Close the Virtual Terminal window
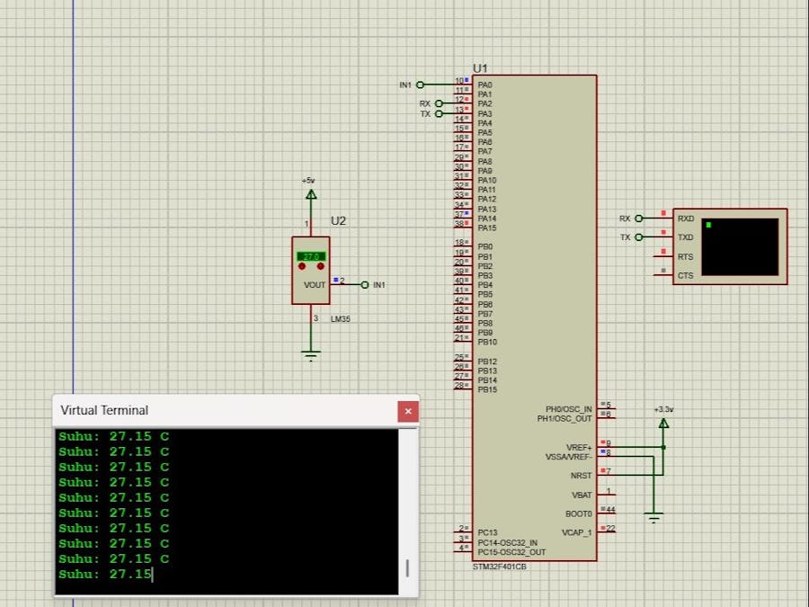809x607 pixels. pos(408,411)
